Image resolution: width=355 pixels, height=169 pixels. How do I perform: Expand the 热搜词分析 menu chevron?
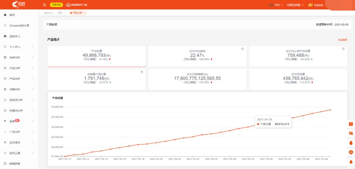tap(33, 110)
